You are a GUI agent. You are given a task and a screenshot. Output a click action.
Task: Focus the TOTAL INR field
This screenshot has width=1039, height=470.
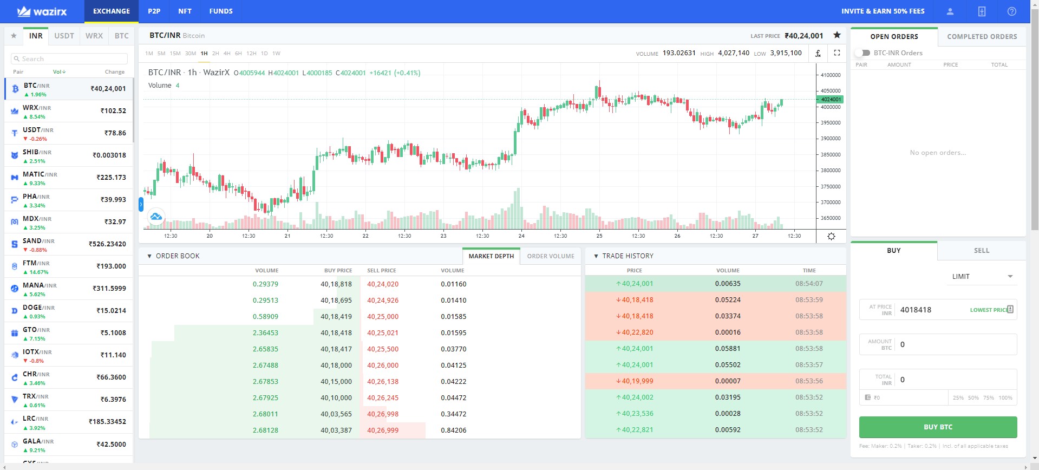[x=938, y=380]
